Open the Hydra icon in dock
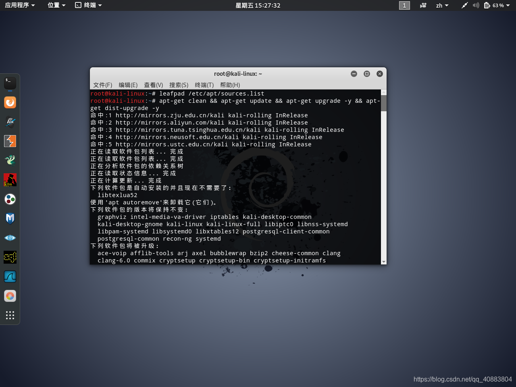Viewport: 516px width, 387px height. coord(10,160)
